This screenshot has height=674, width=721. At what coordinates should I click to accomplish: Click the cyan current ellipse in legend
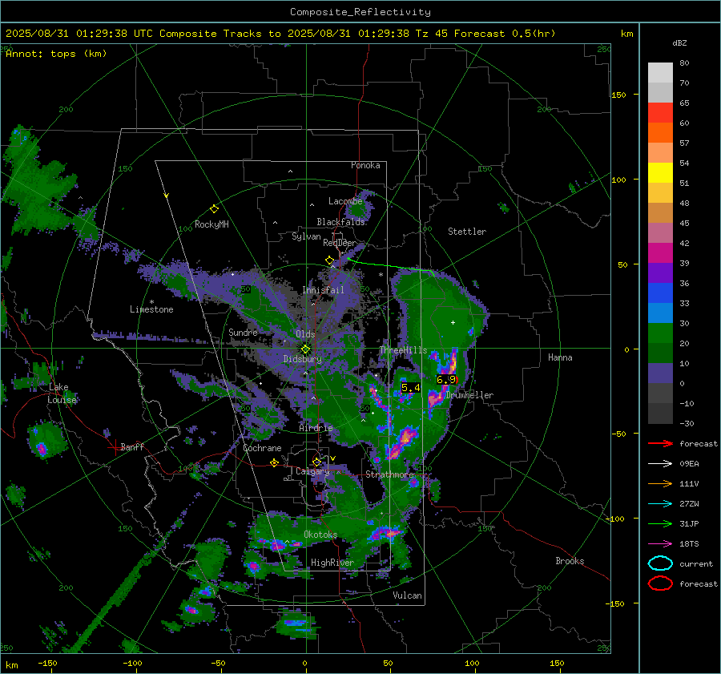(x=660, y=563)
